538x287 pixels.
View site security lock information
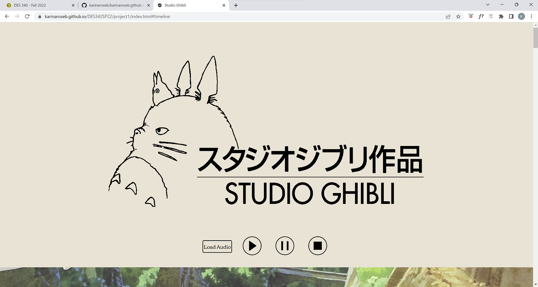click(x=40, y=16)
